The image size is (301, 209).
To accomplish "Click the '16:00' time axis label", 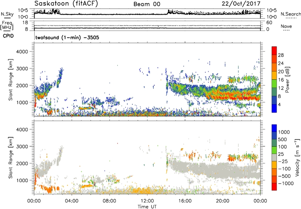I will point(185,201).
